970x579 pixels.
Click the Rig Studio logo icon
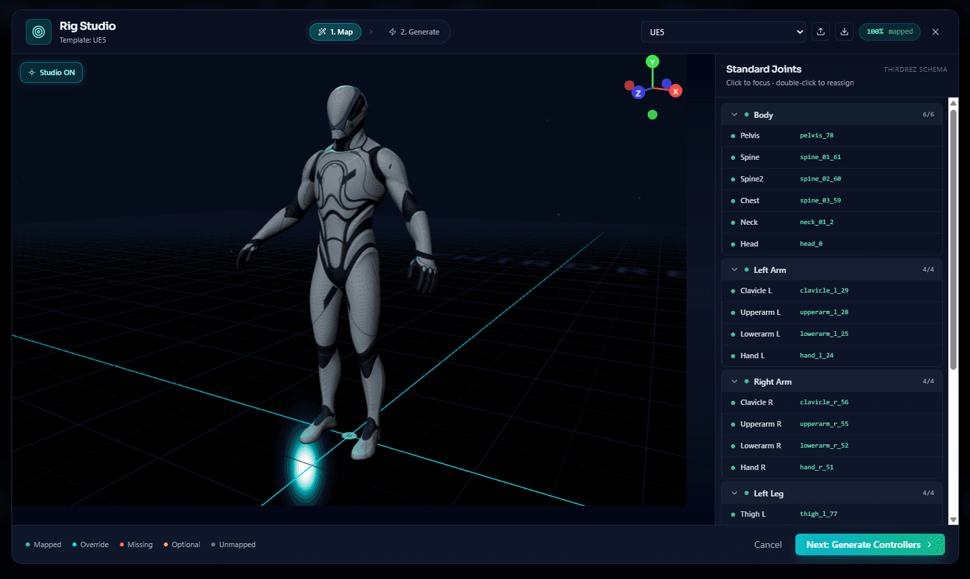point(39,32)
